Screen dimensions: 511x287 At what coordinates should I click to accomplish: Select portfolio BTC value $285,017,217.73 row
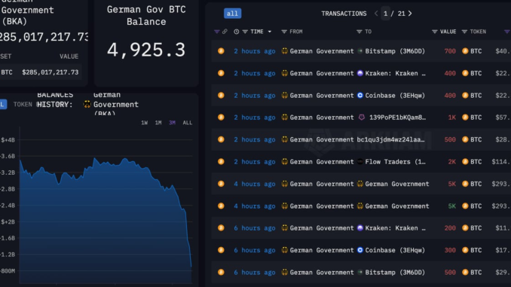click(x=40, y=72)
